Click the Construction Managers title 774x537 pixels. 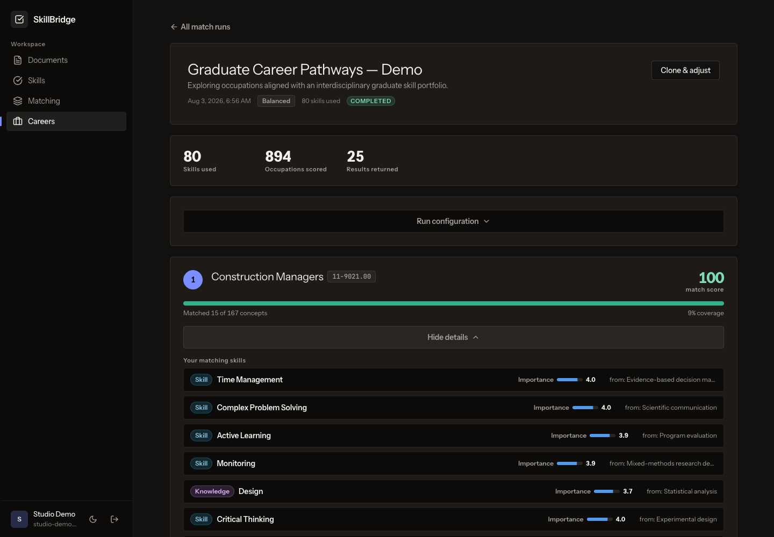(x=267, y=277)
